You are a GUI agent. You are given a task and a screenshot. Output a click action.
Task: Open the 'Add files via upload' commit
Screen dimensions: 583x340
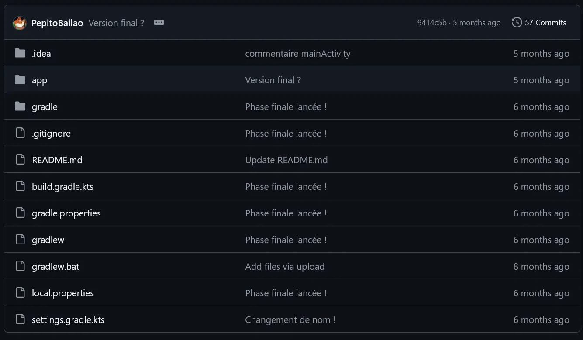285,267
